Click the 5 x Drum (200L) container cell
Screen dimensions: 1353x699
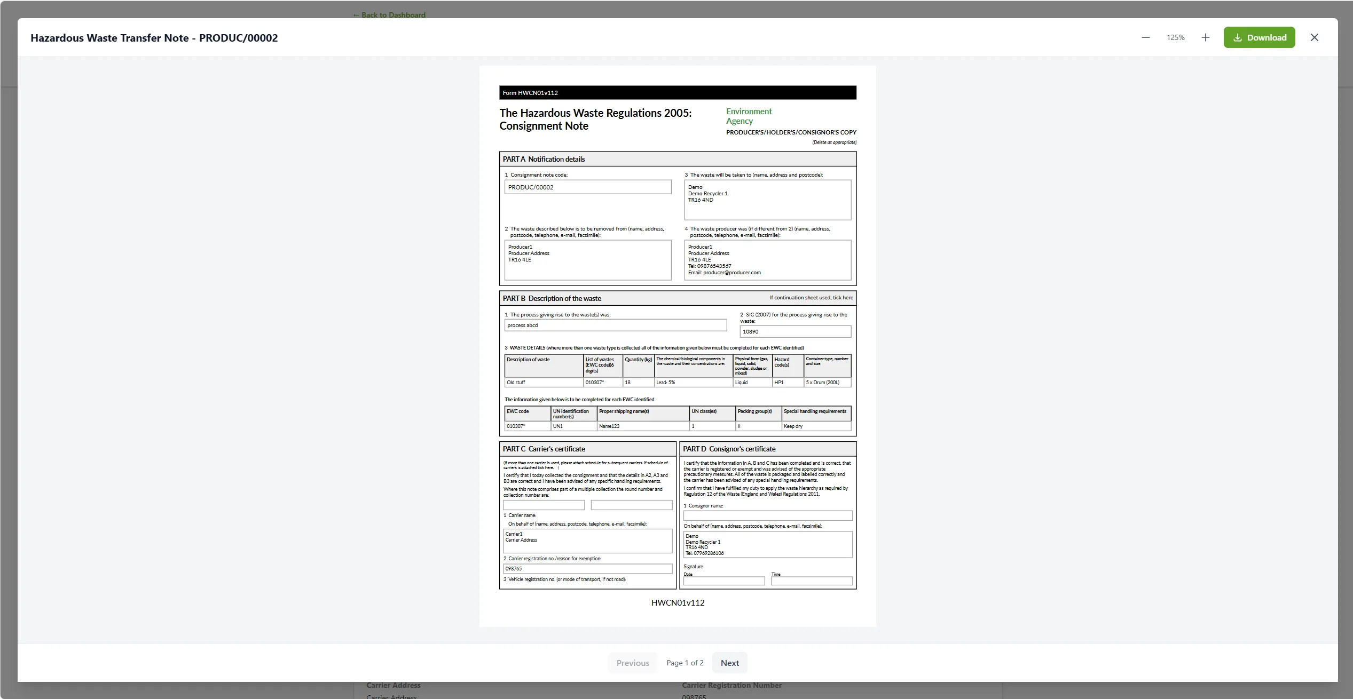(x=827, y=383)
